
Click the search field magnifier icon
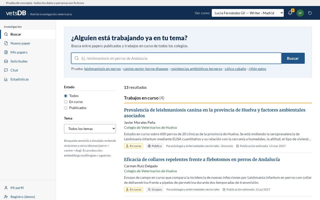pos(77,58)
